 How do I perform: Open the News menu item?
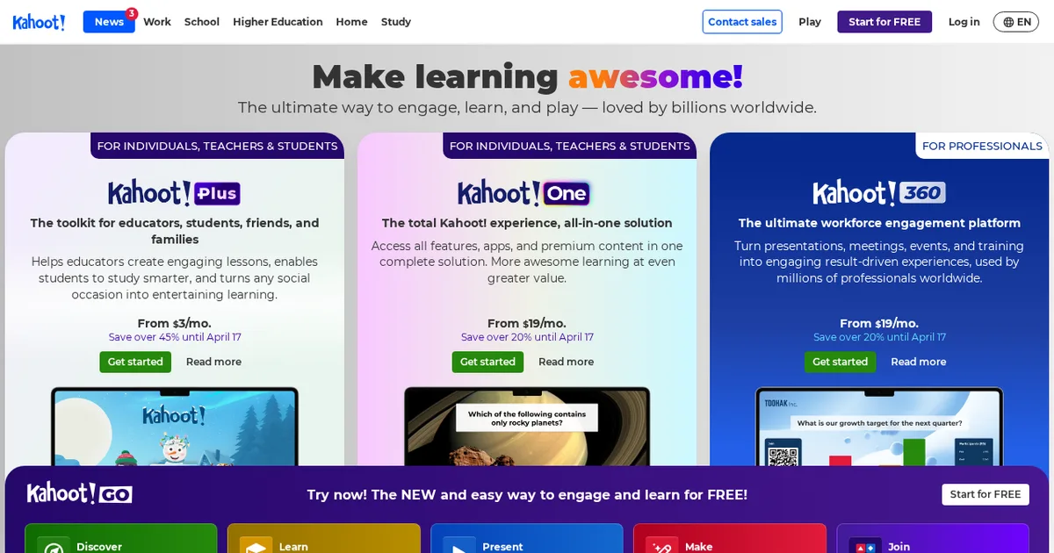pos(109,22)
